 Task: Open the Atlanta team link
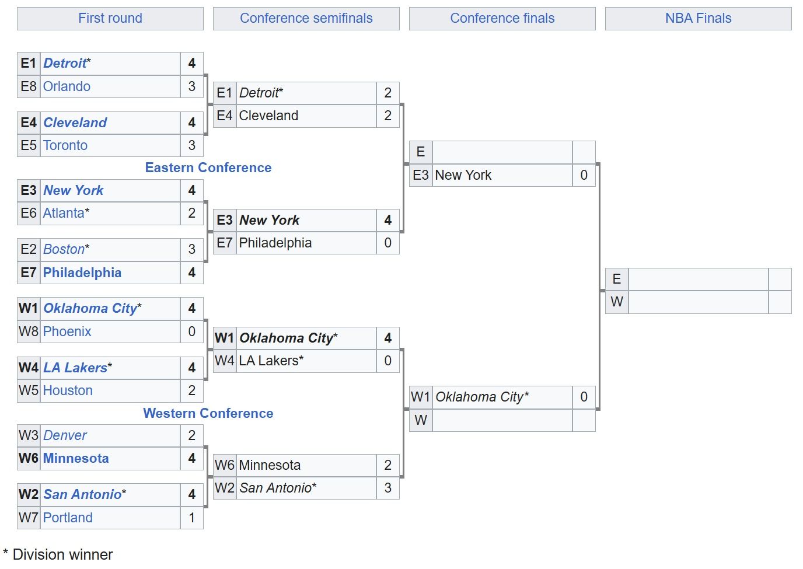click(x=64, y=213)
